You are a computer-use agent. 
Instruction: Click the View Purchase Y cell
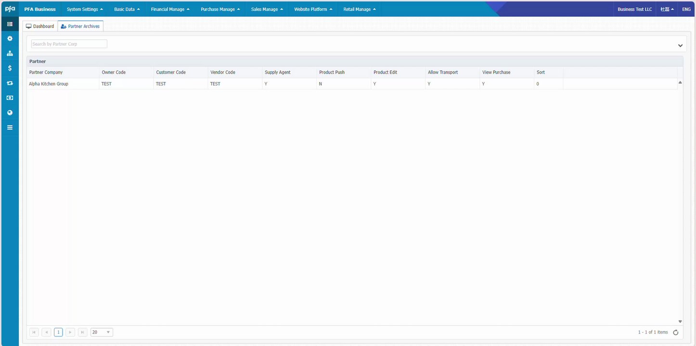[x=507, y=84]
